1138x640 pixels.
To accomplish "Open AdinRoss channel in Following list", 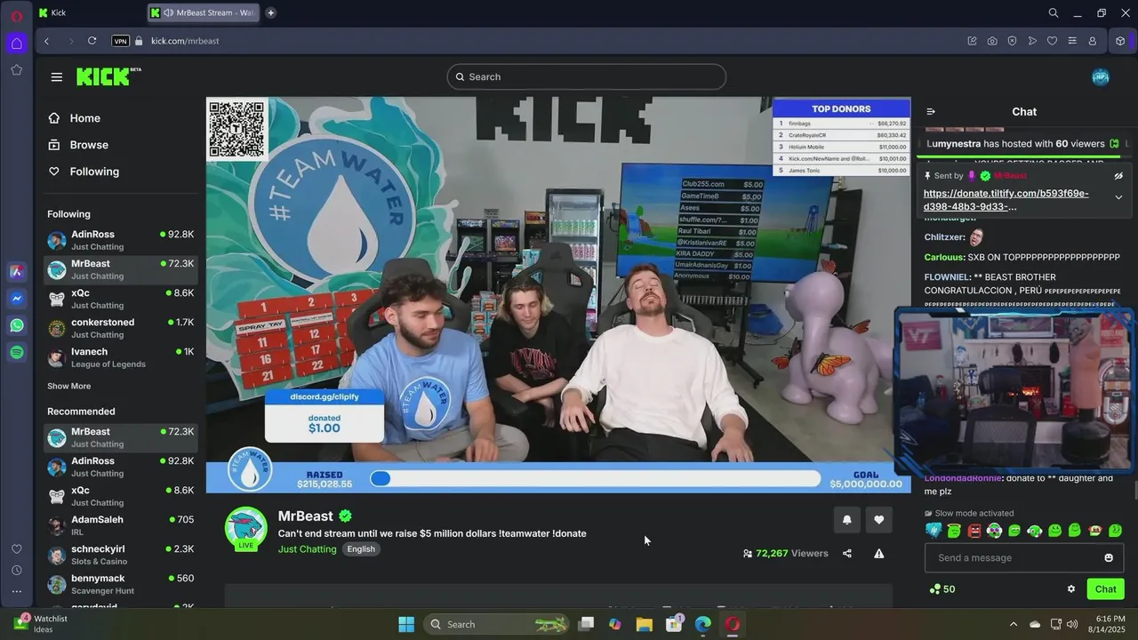I will pos(121,240).
